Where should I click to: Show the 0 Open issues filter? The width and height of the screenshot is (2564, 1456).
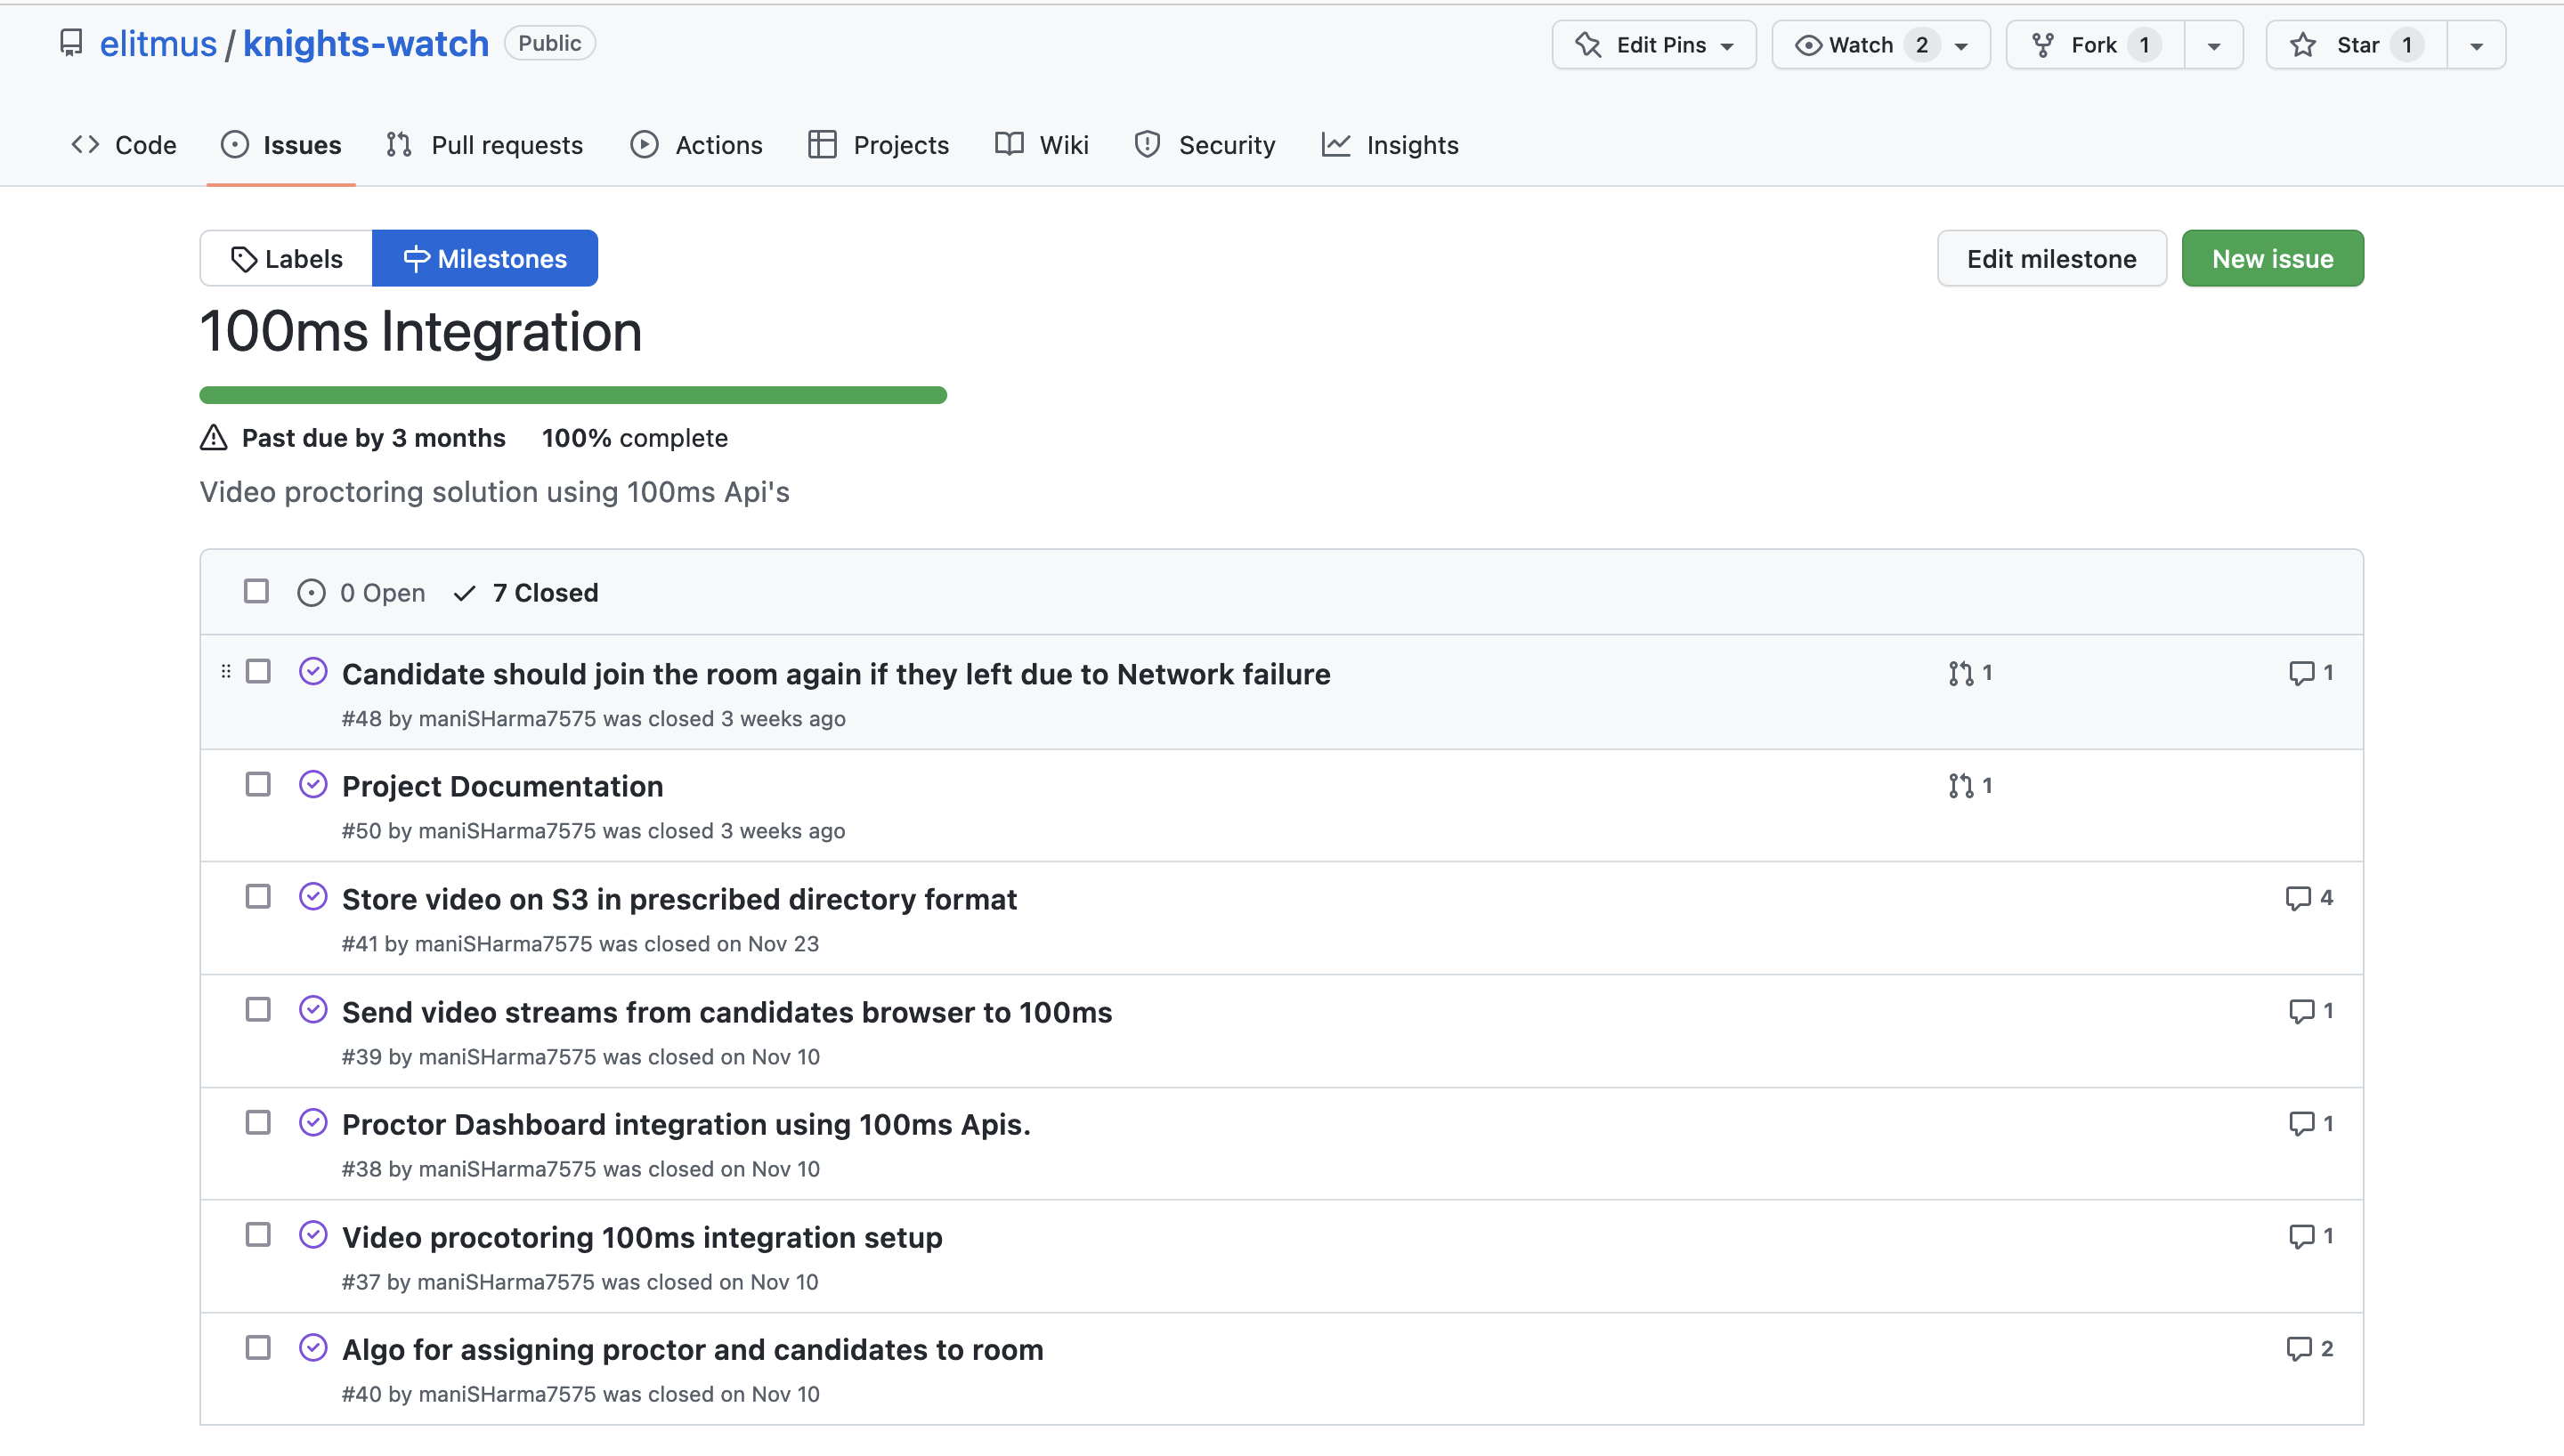click(x=362, y=593)
